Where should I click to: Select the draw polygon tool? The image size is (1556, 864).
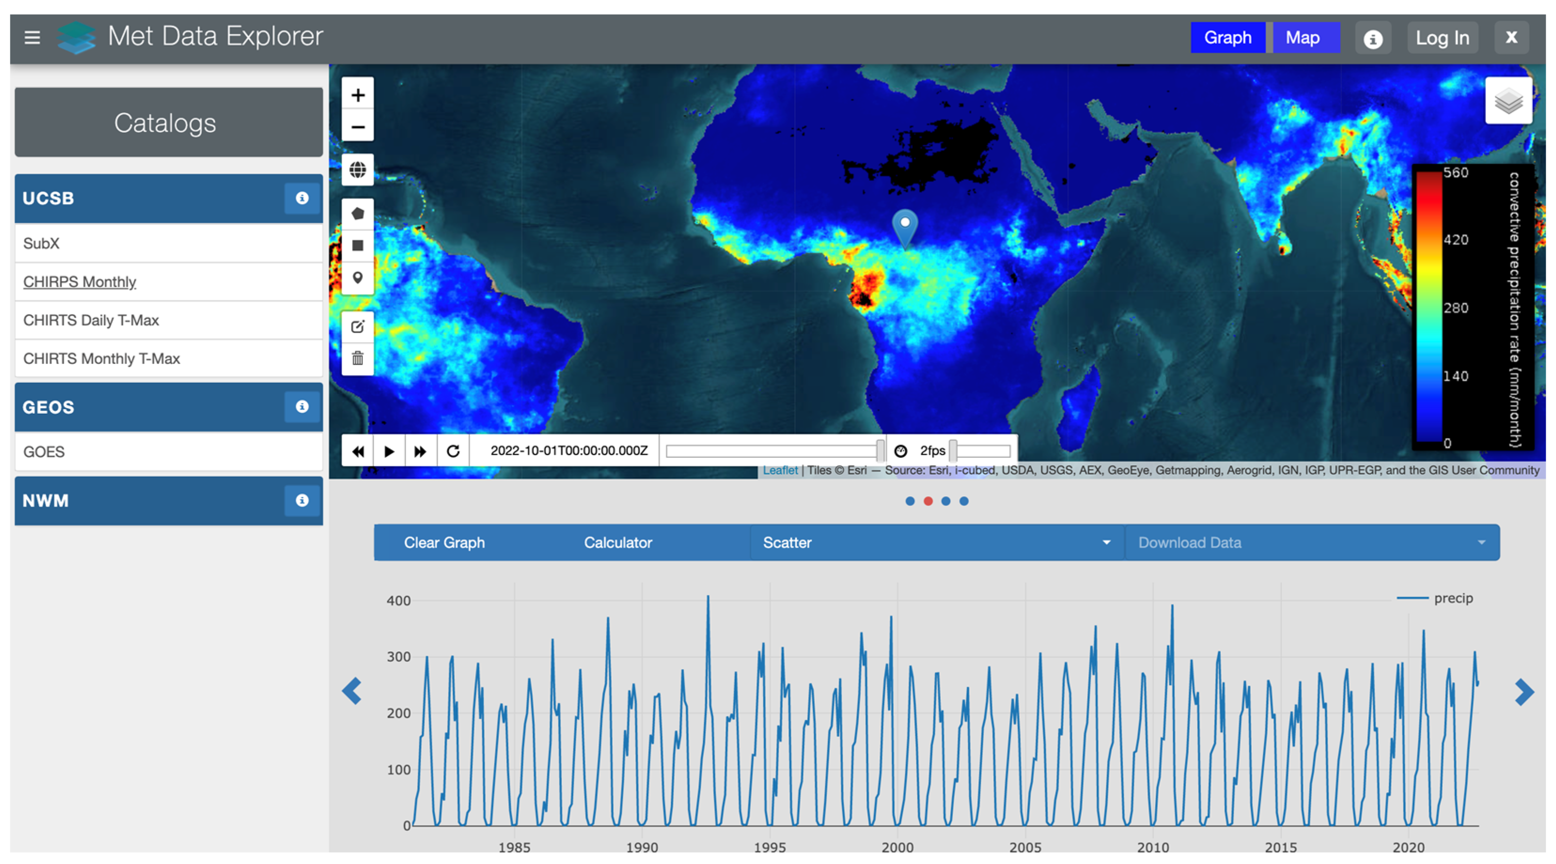358,214
